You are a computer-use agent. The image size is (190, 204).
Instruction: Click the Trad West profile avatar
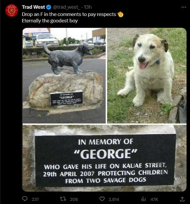12,10
